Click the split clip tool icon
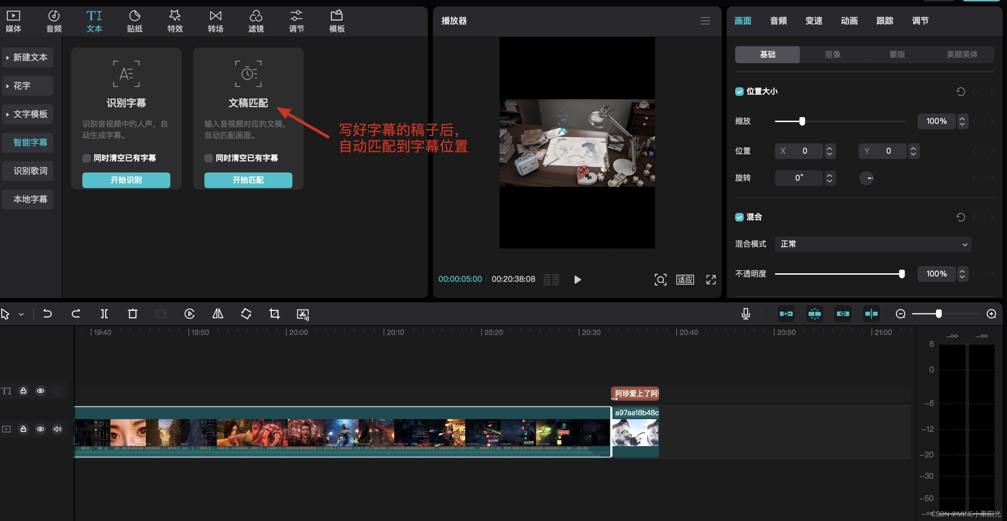This screenshot has height=521, width=1007. point(104,314)
